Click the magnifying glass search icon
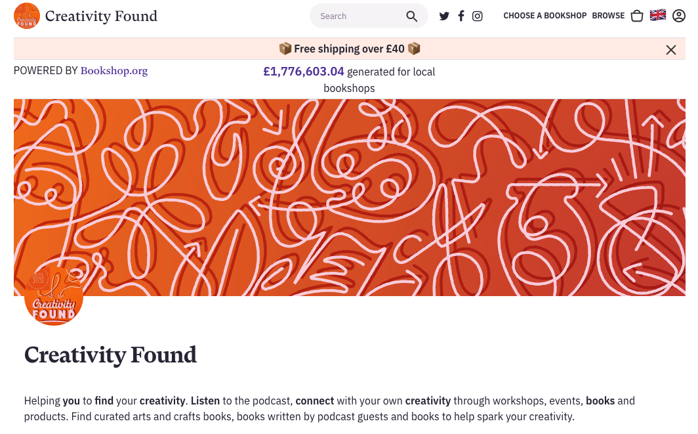This screenshot has width=698, height=434. [x=412, y=16]
